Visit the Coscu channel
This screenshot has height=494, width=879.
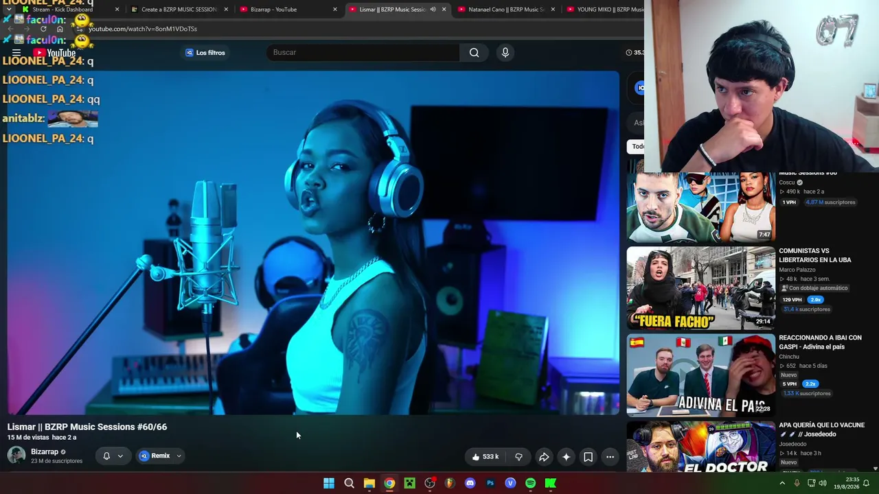coord(786,183)
